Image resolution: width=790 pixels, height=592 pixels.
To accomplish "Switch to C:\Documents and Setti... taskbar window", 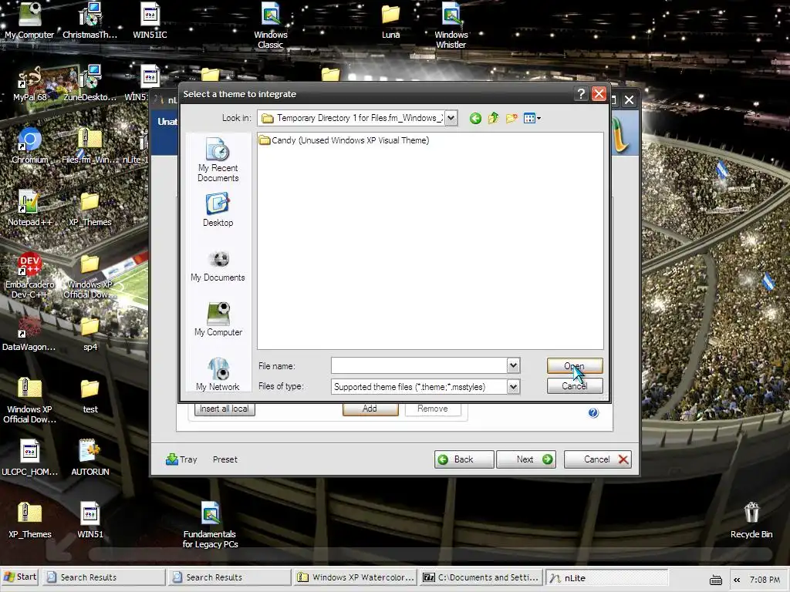I will 481,577.
